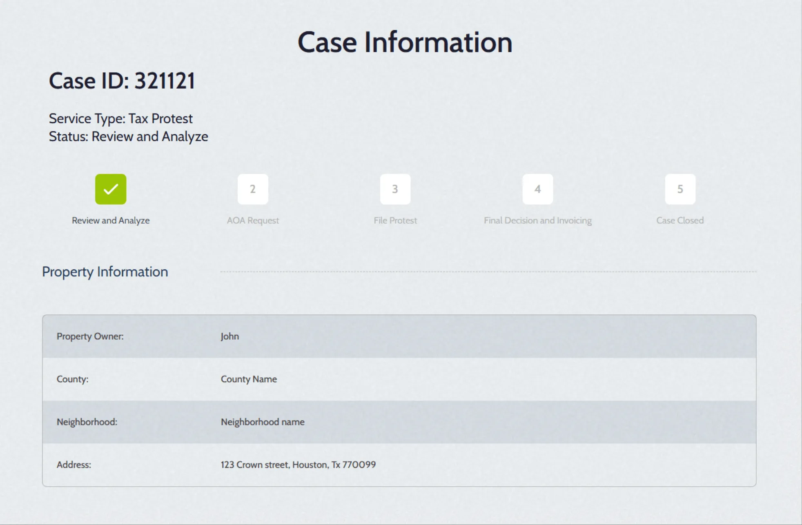
Task: Click the Case Information page title
Action: (x=405, y=42)
